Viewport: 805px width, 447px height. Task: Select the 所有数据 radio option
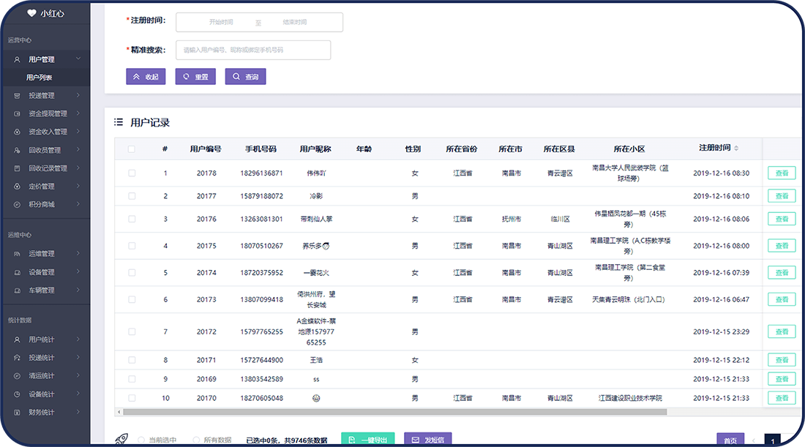(x=196, y=440)
